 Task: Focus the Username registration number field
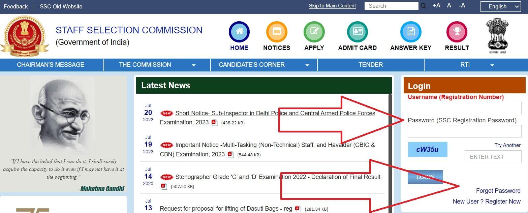coord(464,108)
